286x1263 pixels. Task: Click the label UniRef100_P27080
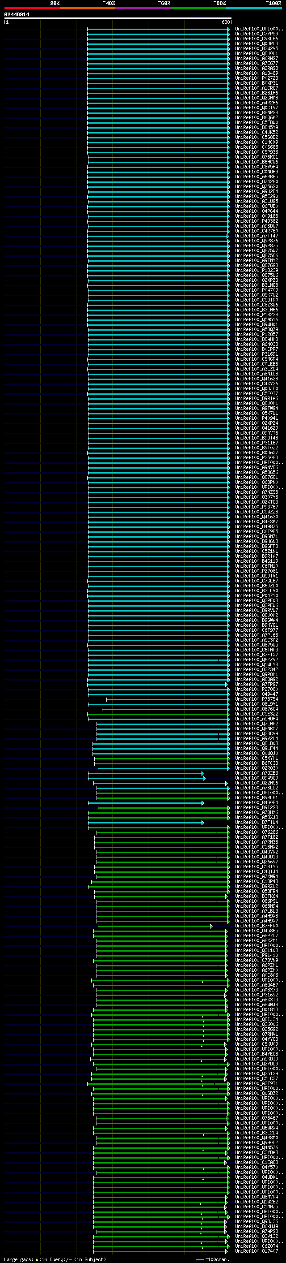pos(257,689)
